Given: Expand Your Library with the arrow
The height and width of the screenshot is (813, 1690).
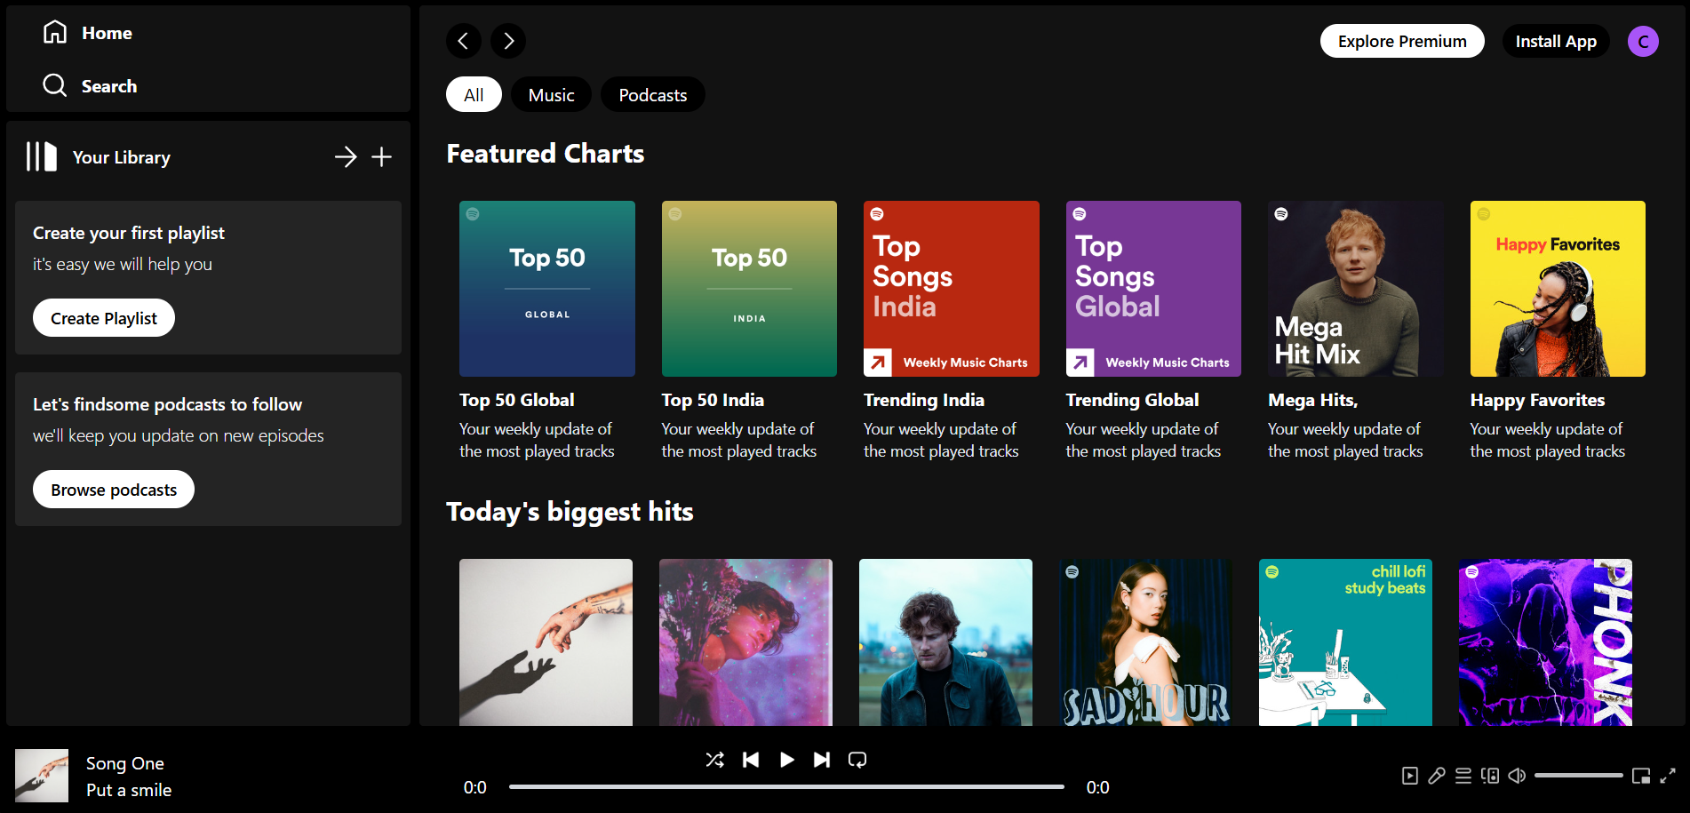Looking at the screenshot, I should (x=346, y=157).
